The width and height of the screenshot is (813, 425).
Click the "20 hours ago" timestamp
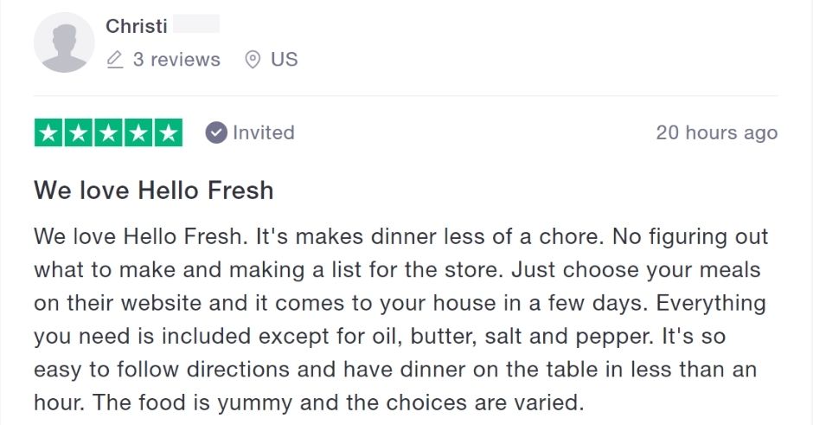(716, 132)
